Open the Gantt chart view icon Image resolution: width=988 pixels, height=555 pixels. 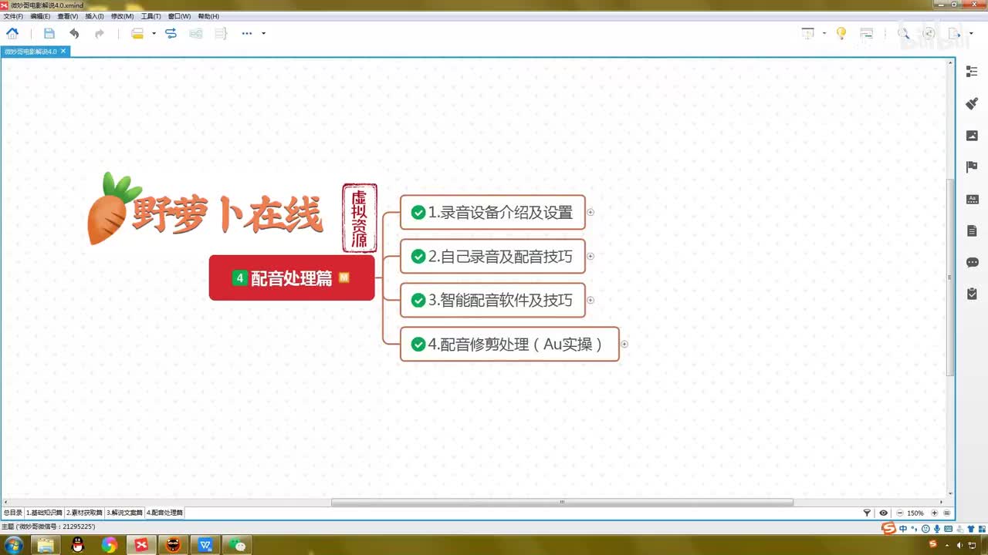tap(867, 33)
